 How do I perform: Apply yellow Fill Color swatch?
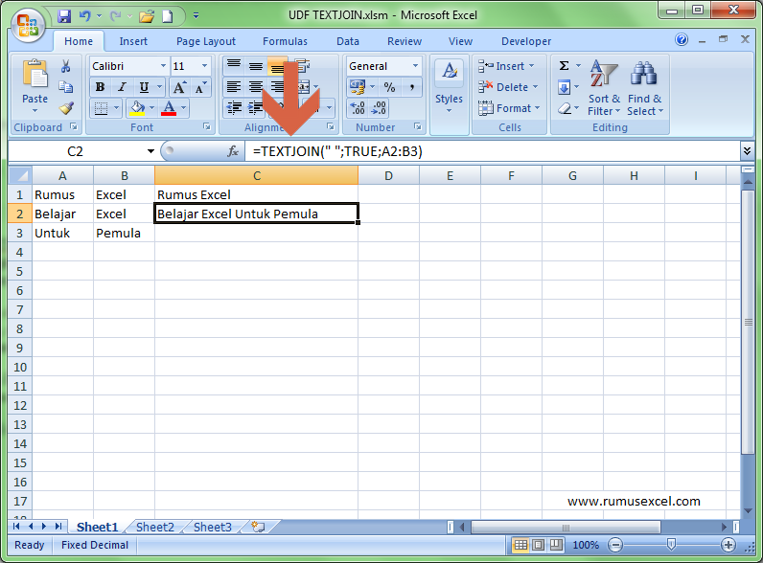pos(137,108)
